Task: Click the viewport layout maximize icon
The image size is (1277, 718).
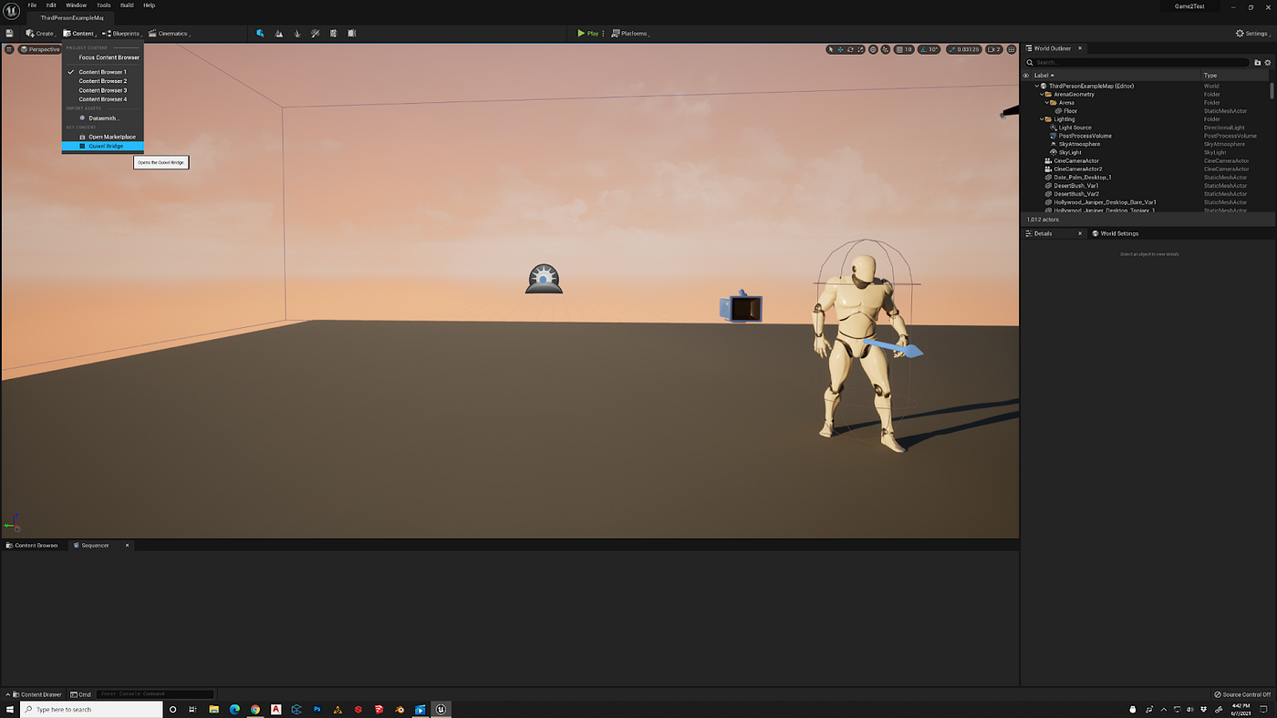Action: pos(1012,49)
